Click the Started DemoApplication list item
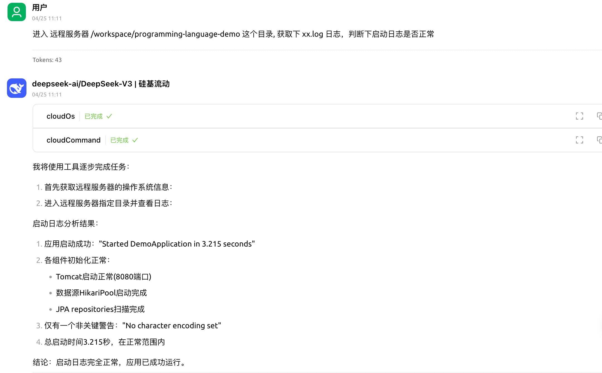 149,244
